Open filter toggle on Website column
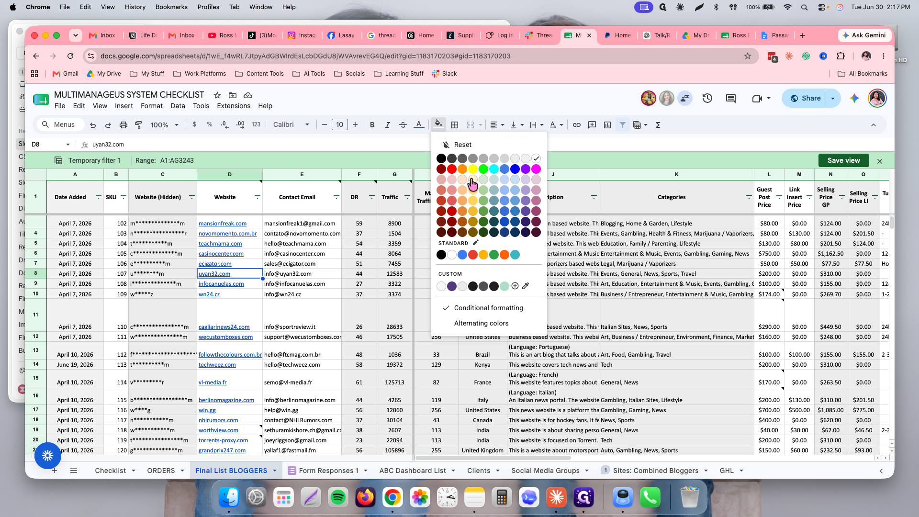Viewport: 919px width, 517px height. pos(257,197)
